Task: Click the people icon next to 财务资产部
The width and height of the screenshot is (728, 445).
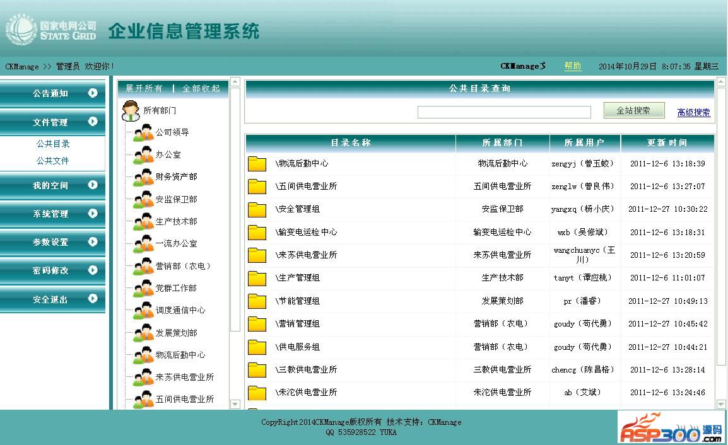Action: point(143,177)
